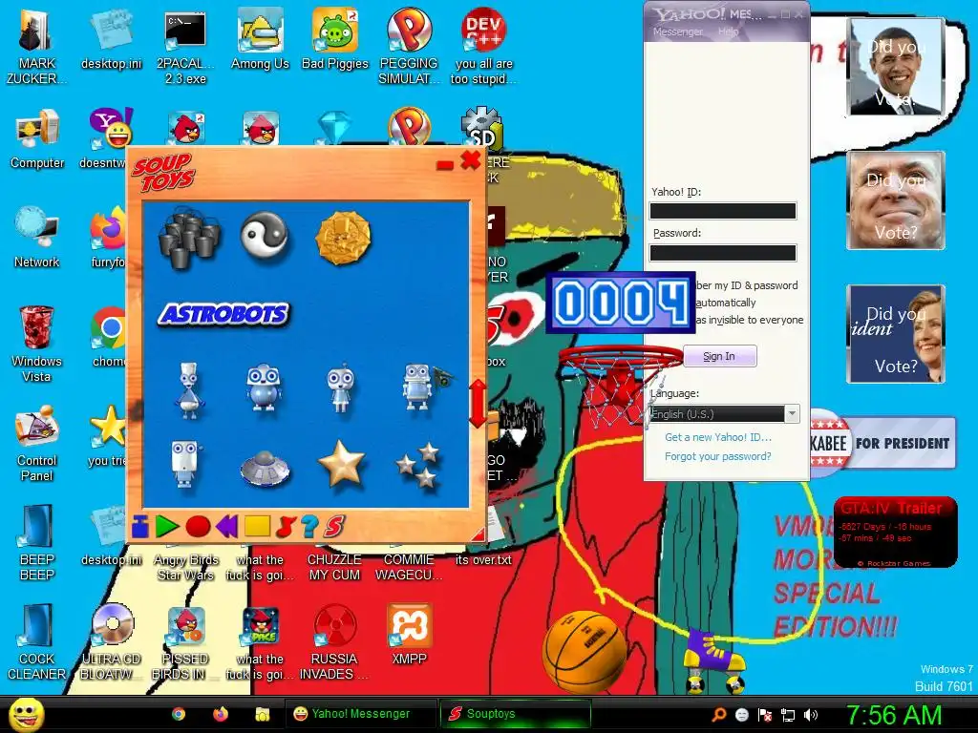Screen dimensions: 978x733
Task: Open the XMPP desktop shortcut
Action: (409, 635)
